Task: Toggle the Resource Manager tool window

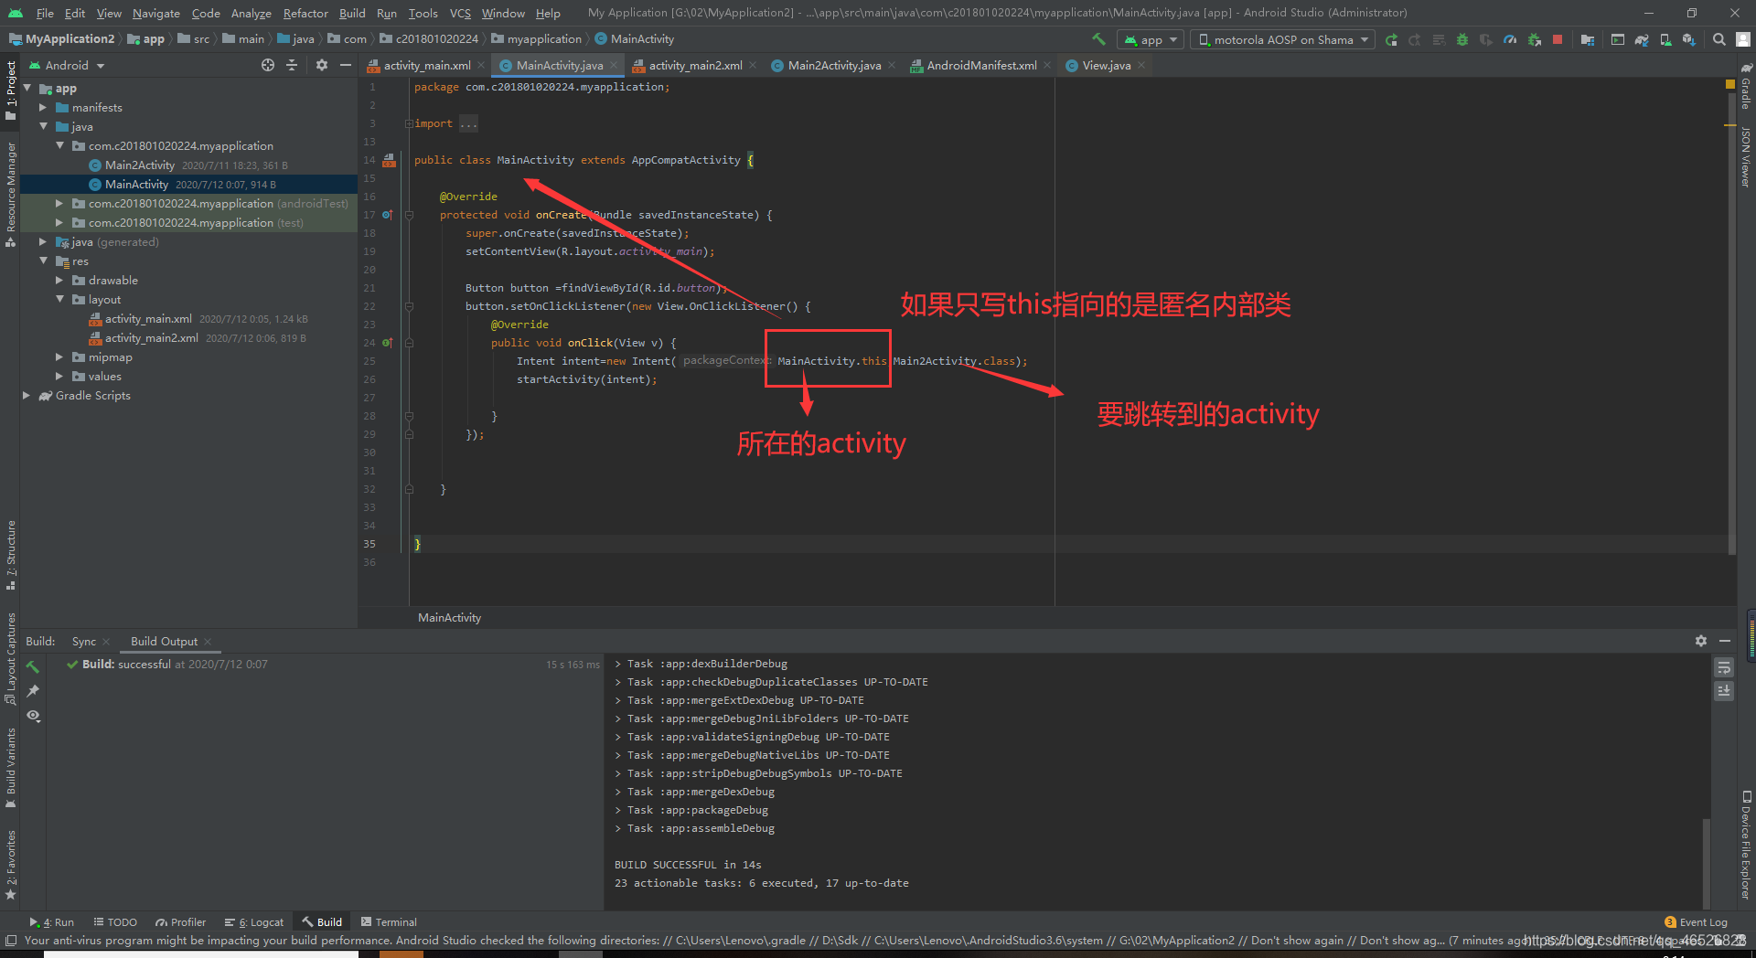Action: click(10, 195)
